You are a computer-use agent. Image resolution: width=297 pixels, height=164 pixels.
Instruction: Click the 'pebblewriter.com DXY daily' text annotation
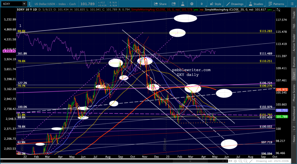(x=191, y=72)
